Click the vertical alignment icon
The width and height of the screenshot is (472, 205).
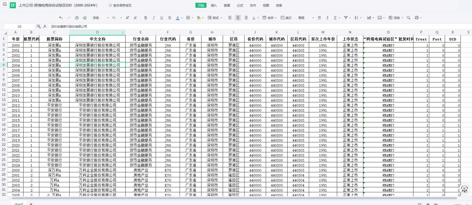tap(254, 18)
